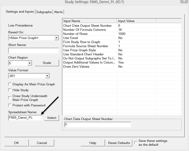Viewport: 189px width, 151px height.
Task: Check the Hide Study checkbox
Action: tap(10, 90)
